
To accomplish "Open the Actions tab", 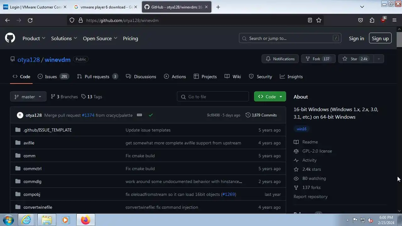I will click(175, 77).
